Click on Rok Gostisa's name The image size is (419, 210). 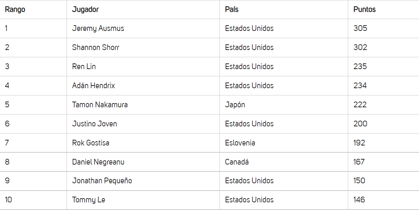tap(91, 143)
